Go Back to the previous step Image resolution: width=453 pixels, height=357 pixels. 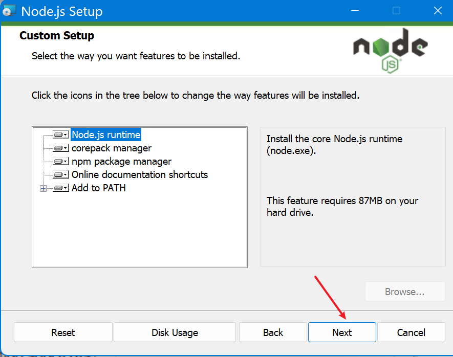point(273,332)
